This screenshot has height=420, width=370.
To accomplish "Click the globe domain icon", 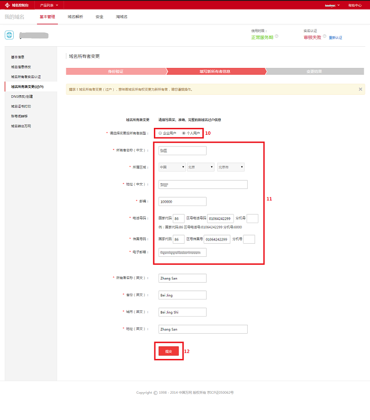I will 9,35.
